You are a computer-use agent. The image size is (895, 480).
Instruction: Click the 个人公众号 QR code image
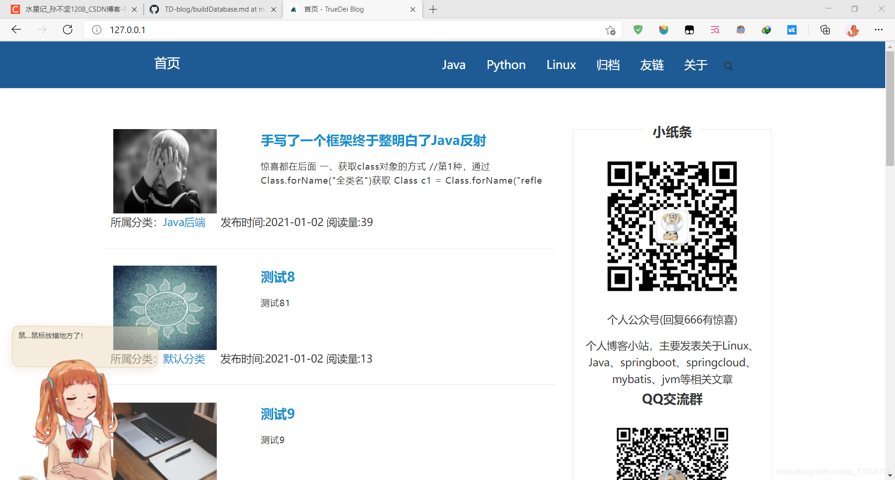(672, 226)
